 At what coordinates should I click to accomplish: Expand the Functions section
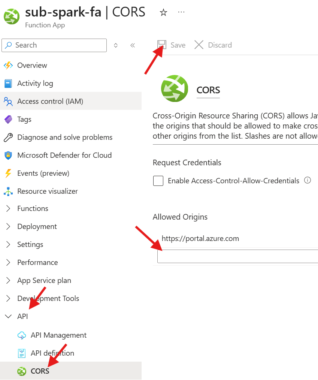coord(8,208)
